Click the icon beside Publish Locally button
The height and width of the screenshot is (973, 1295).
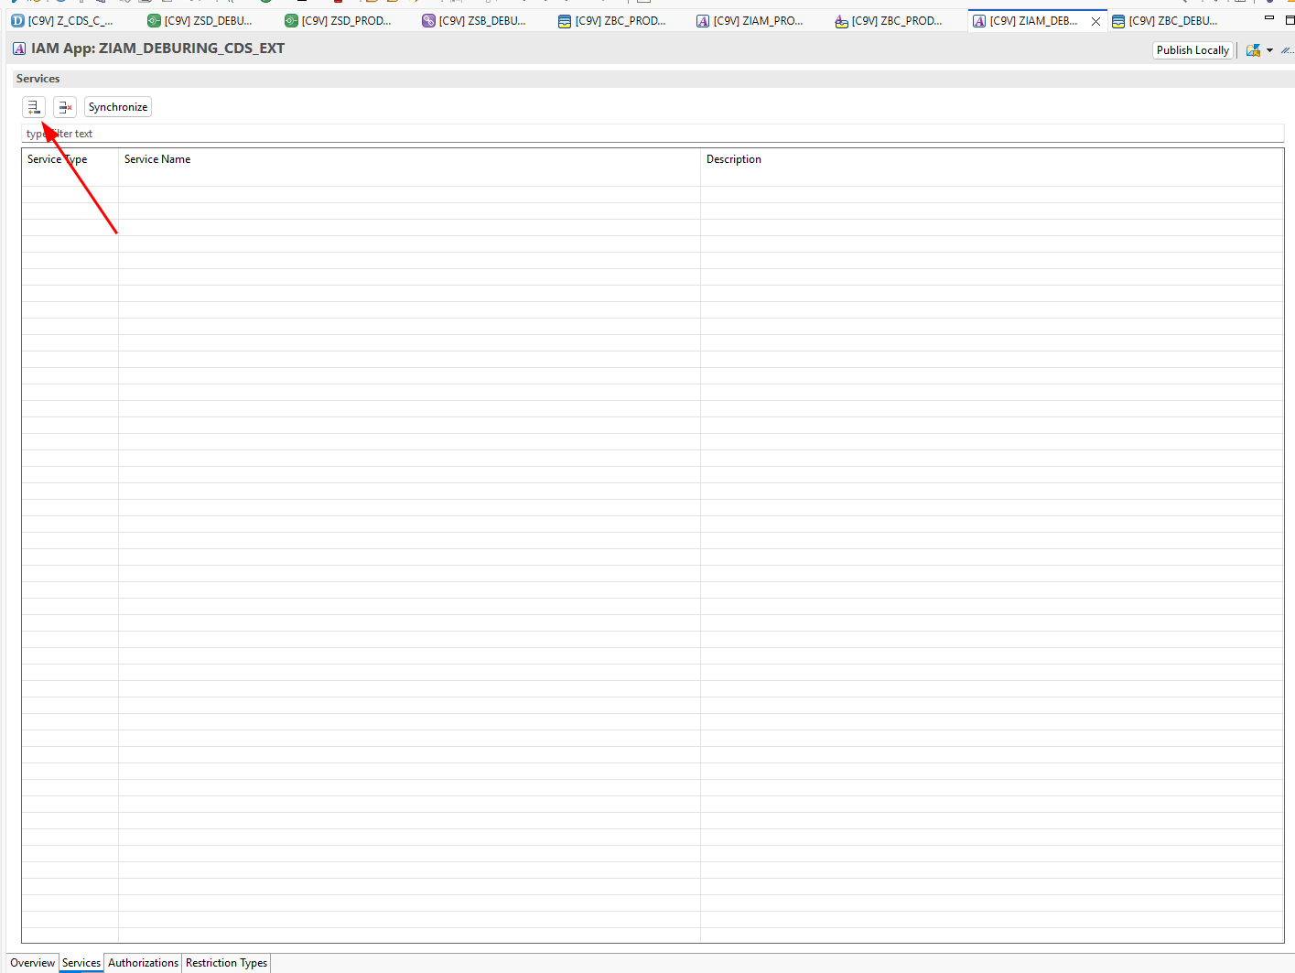click(x=1253, y=50)
